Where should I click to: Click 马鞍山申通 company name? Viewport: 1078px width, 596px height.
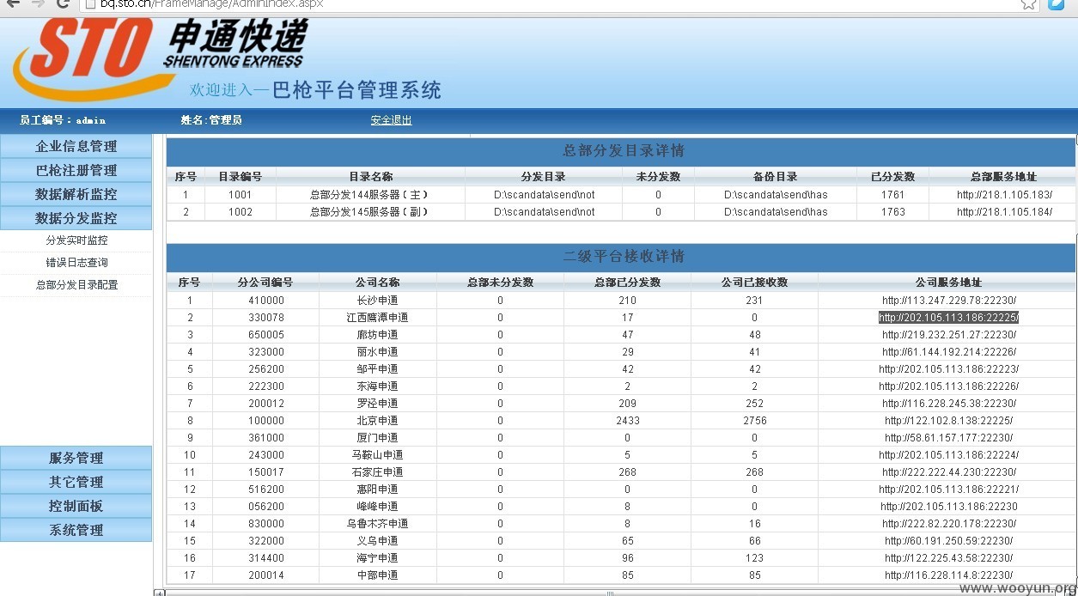pyautogui.click(x=377, y=455)
